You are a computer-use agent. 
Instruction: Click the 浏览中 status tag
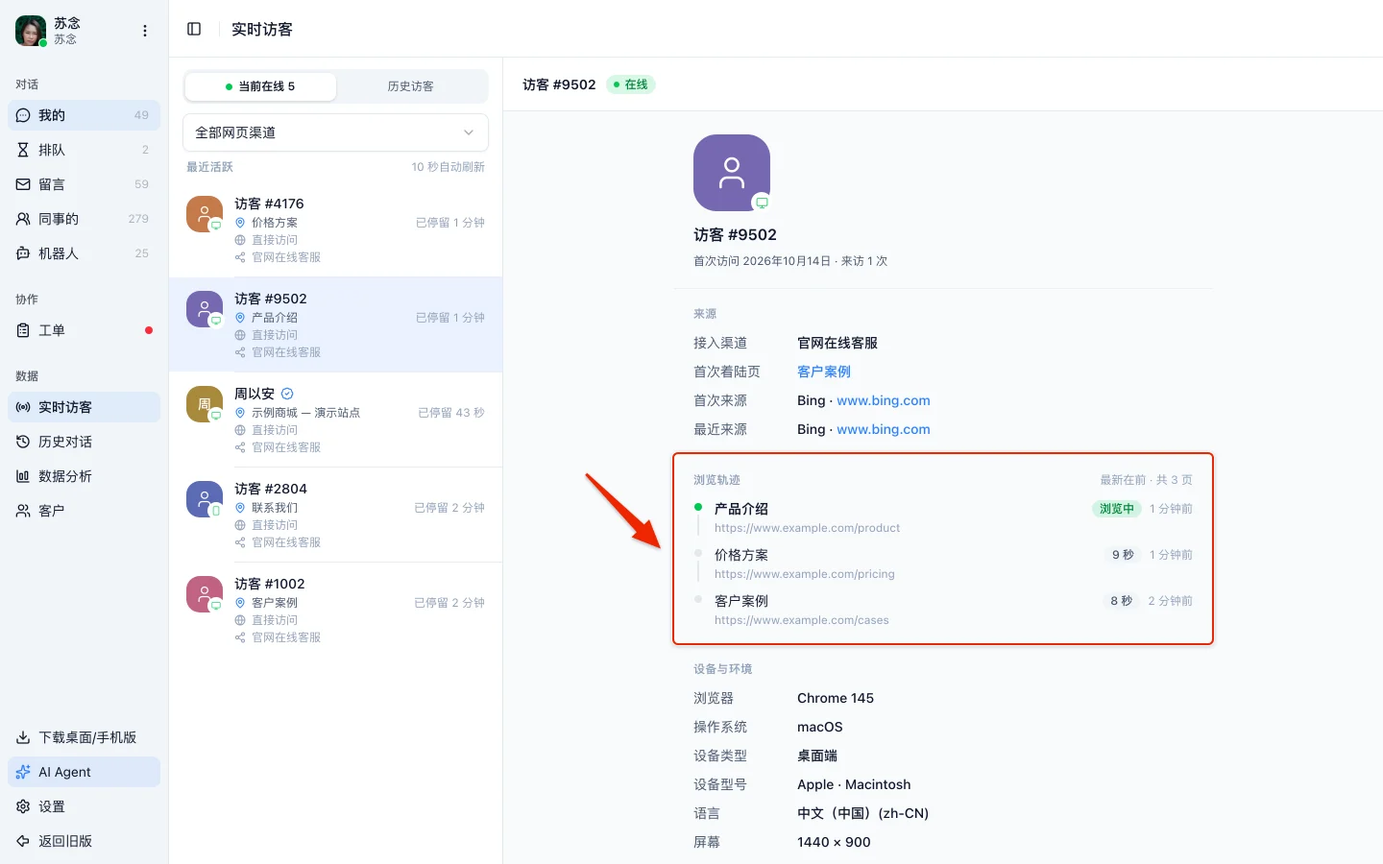pos(1116,509)
